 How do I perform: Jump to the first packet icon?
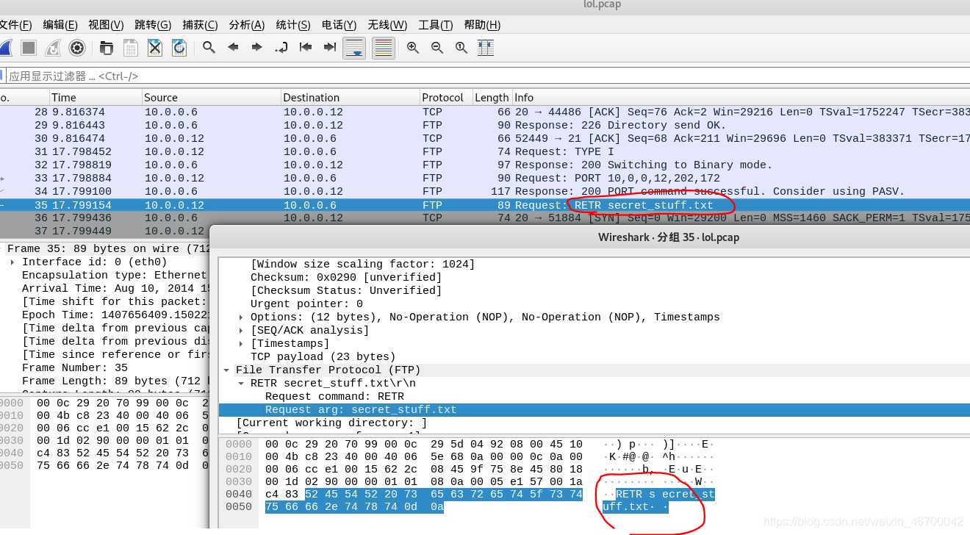coord(306,48)
